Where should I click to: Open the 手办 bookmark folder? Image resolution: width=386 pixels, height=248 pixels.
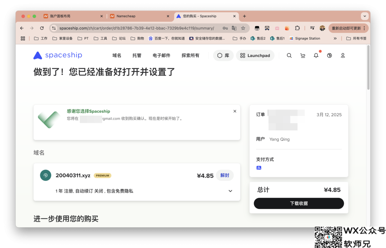[x=239, y=38]
